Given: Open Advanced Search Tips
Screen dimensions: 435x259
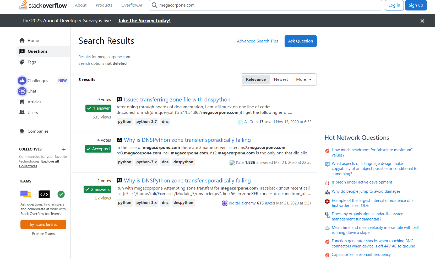Looking at the screenshot, I should point(257,41).
